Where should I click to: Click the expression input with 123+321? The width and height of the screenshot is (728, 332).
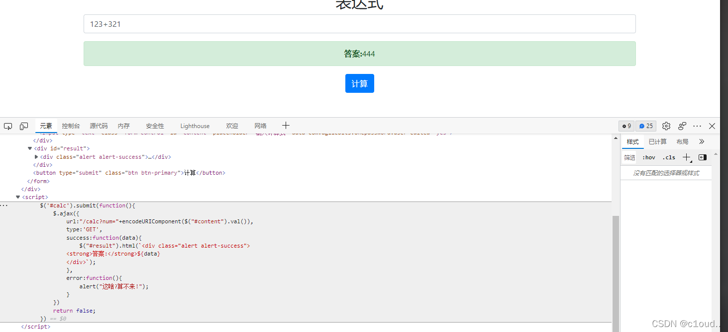tap(359, 24)
